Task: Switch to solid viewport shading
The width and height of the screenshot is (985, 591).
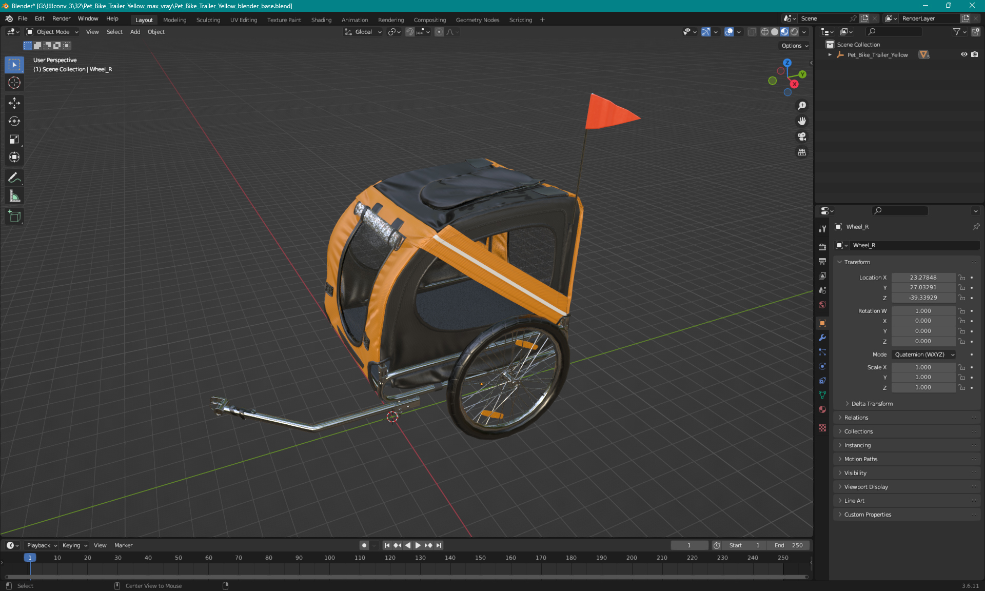Action: [775, 32]
